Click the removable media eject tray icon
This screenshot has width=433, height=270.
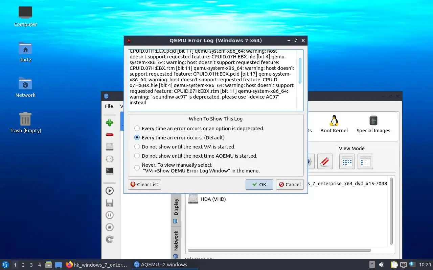(372, 265)
